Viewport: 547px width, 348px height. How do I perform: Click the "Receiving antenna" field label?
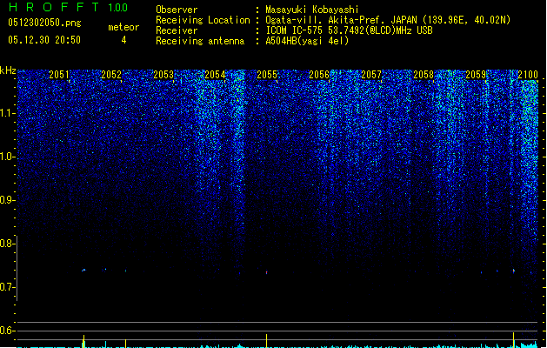(x=200, y=41)
